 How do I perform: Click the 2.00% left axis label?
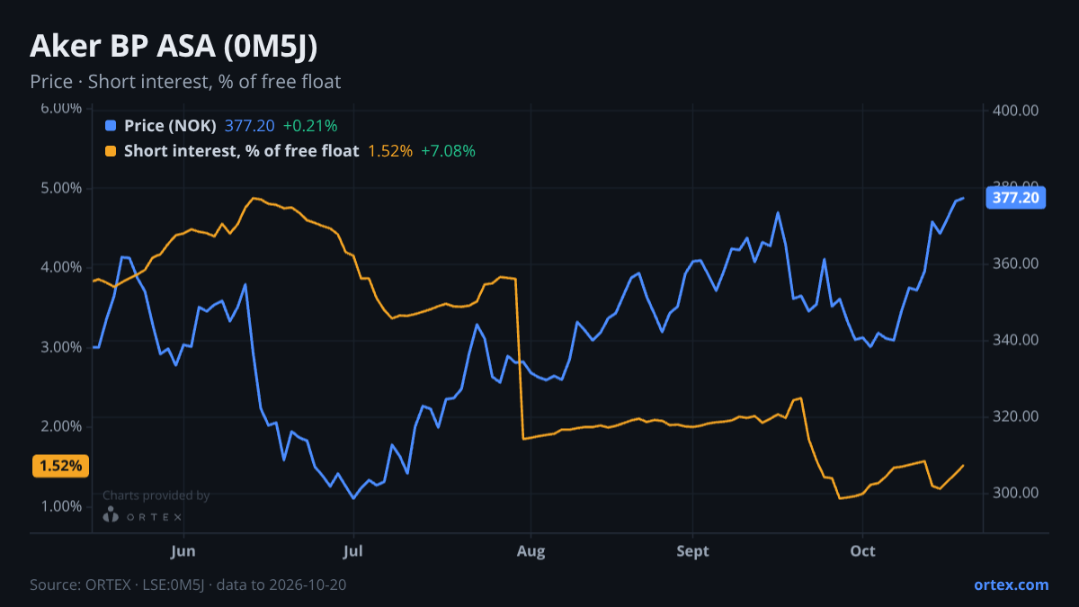coord(62,426)
